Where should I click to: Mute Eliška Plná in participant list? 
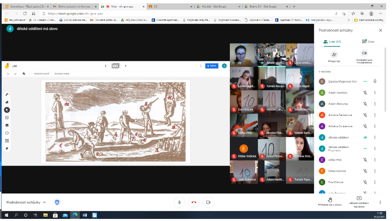click(365, 160)
